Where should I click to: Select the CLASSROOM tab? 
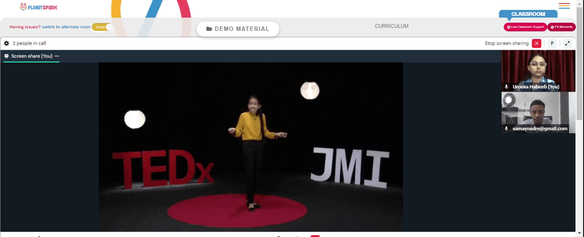(528, 14)
